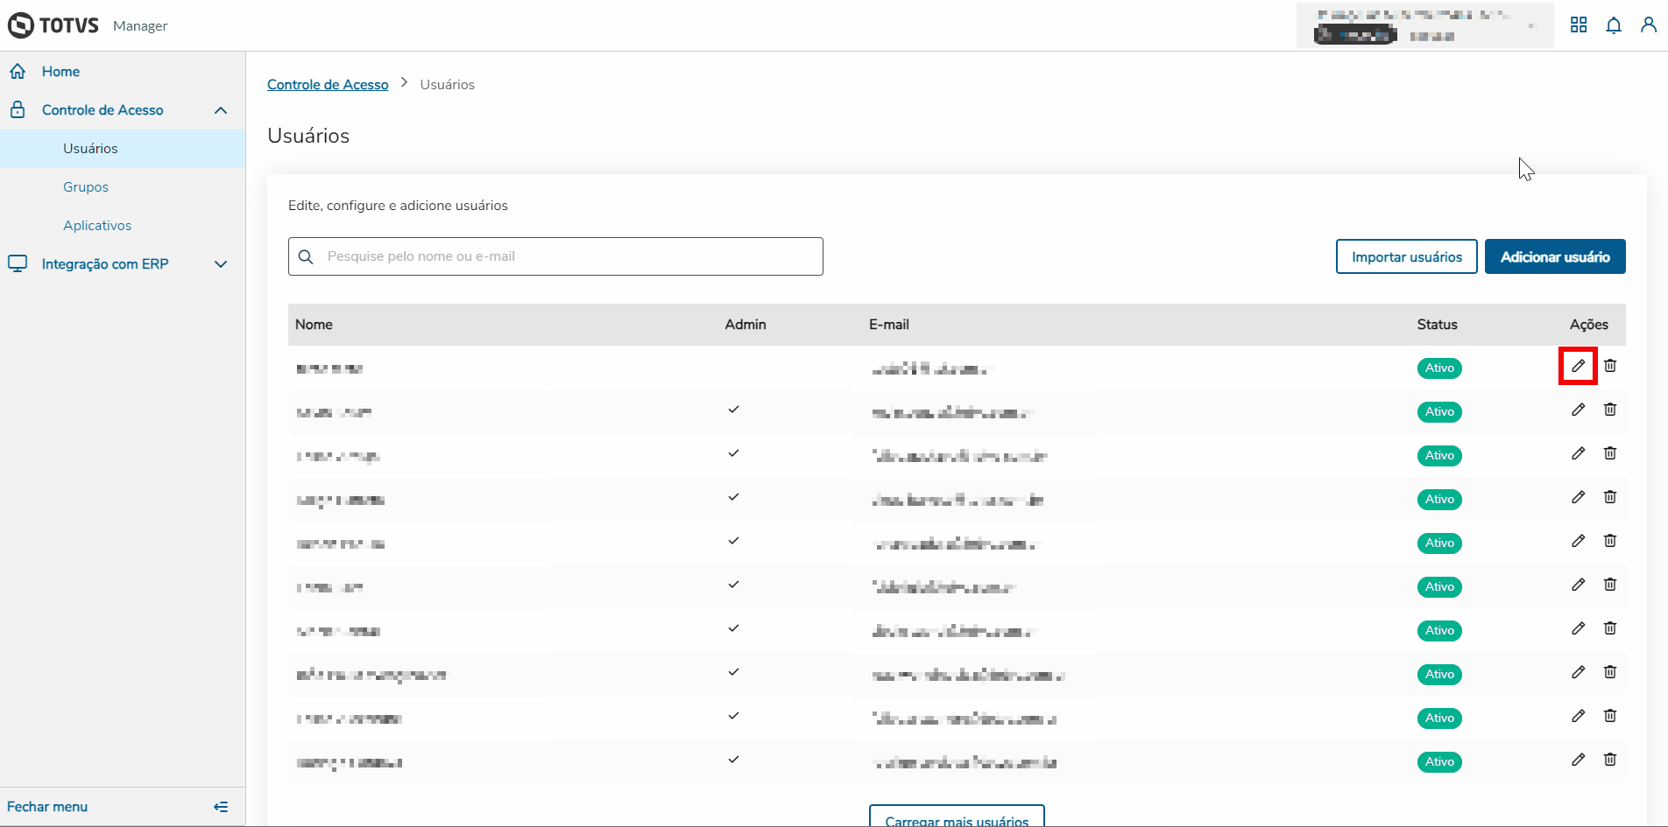This screenshot has width=1668, height=827.
Task: Click trash icon in the last user row
Action: coord(1610,760)
